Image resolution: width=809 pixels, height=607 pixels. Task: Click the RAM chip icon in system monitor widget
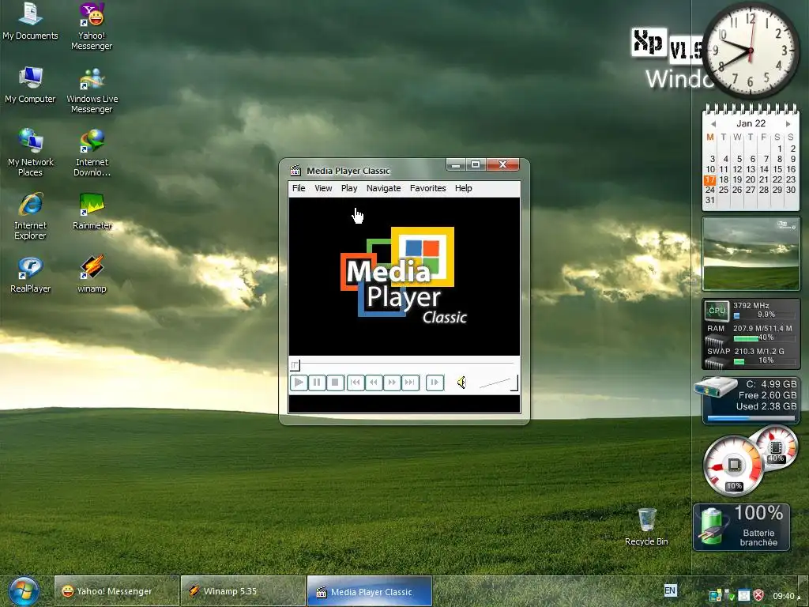coord(716,340)
